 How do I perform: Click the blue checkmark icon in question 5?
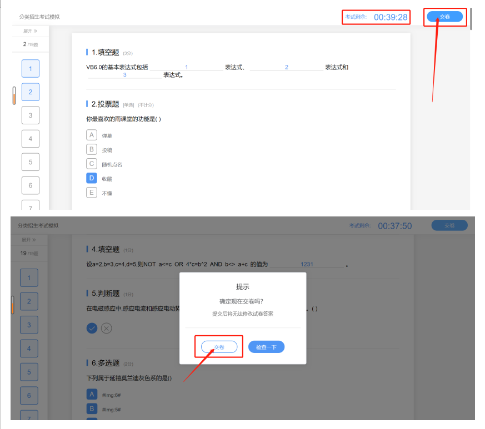(92, 328)
